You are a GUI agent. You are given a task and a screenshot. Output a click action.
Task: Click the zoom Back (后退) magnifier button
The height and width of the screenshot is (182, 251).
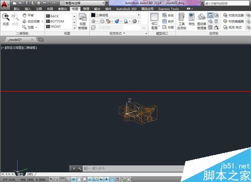click(x=6, y=19)
